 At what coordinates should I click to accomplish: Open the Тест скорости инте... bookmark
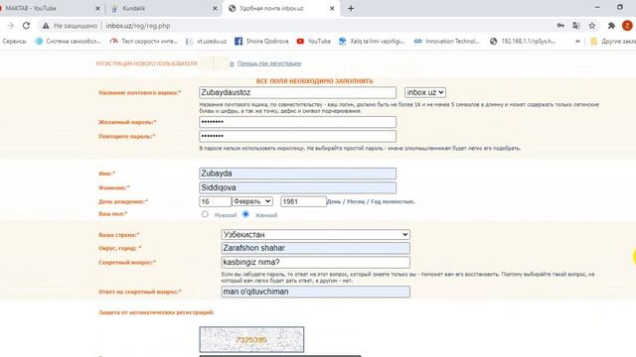click(144, 42)
